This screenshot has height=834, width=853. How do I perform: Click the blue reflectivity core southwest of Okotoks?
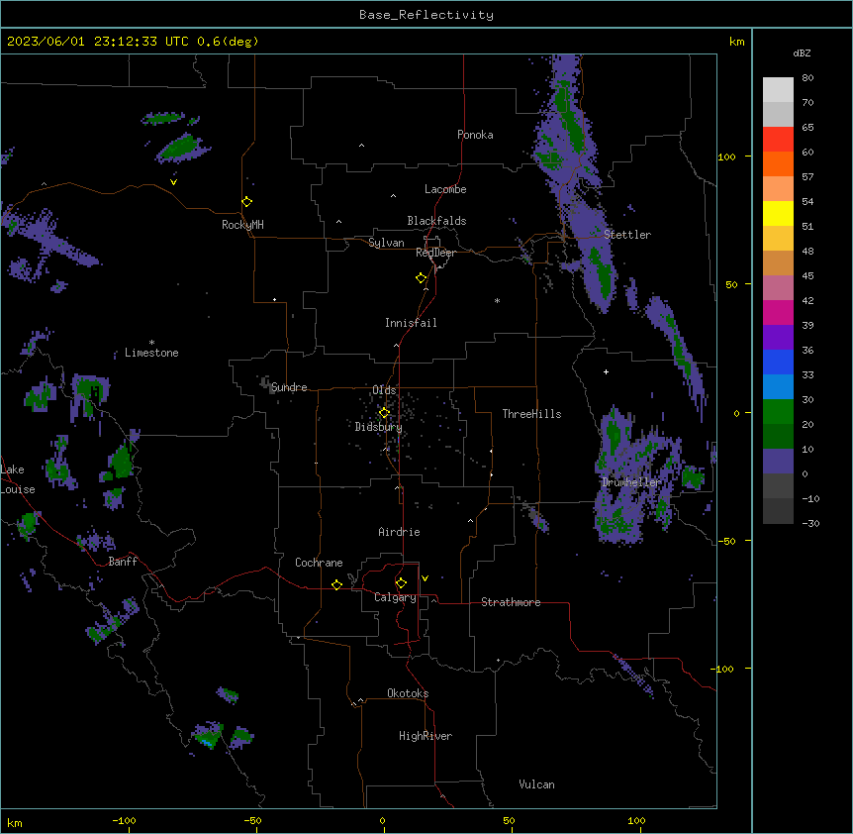point(207,742)
